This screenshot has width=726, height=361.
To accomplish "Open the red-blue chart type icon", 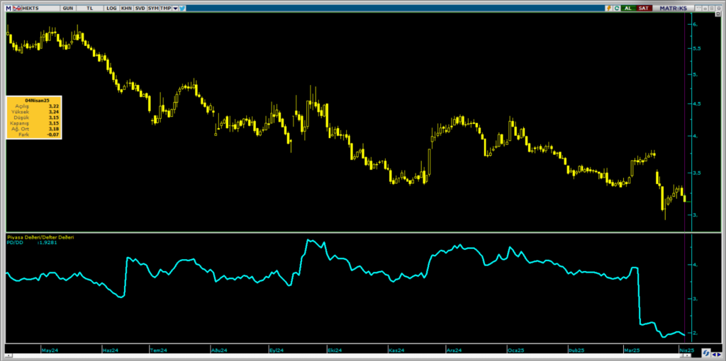I will pos(17,8).
